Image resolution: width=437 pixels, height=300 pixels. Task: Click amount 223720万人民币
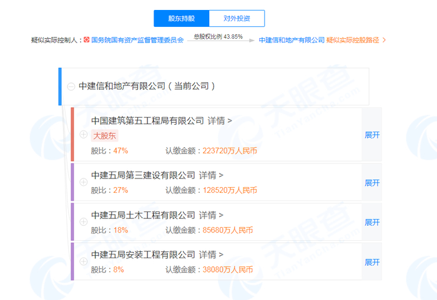point(230,151)
